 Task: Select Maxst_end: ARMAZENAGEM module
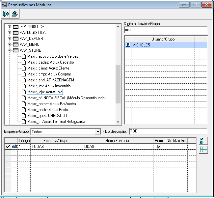[x=51, y=80]
